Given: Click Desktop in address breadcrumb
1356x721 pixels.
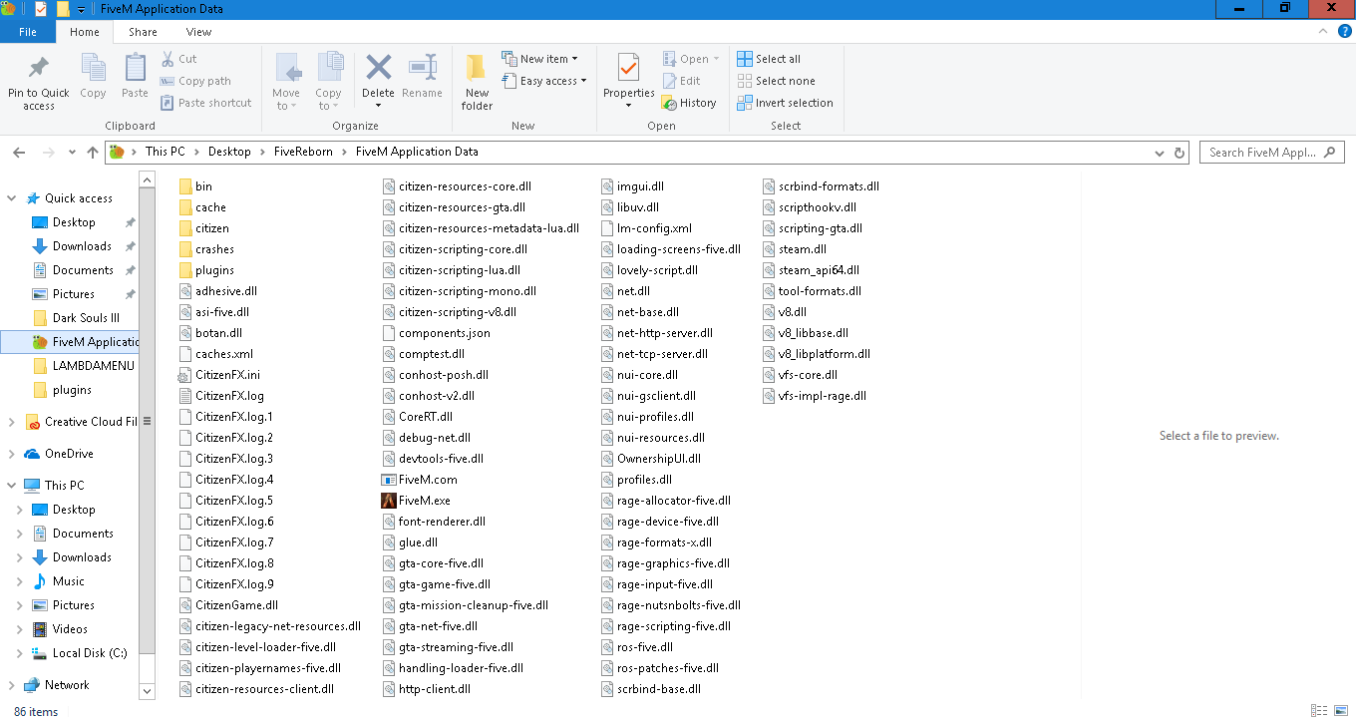Looking at the screenshot, I should point(229,152).
